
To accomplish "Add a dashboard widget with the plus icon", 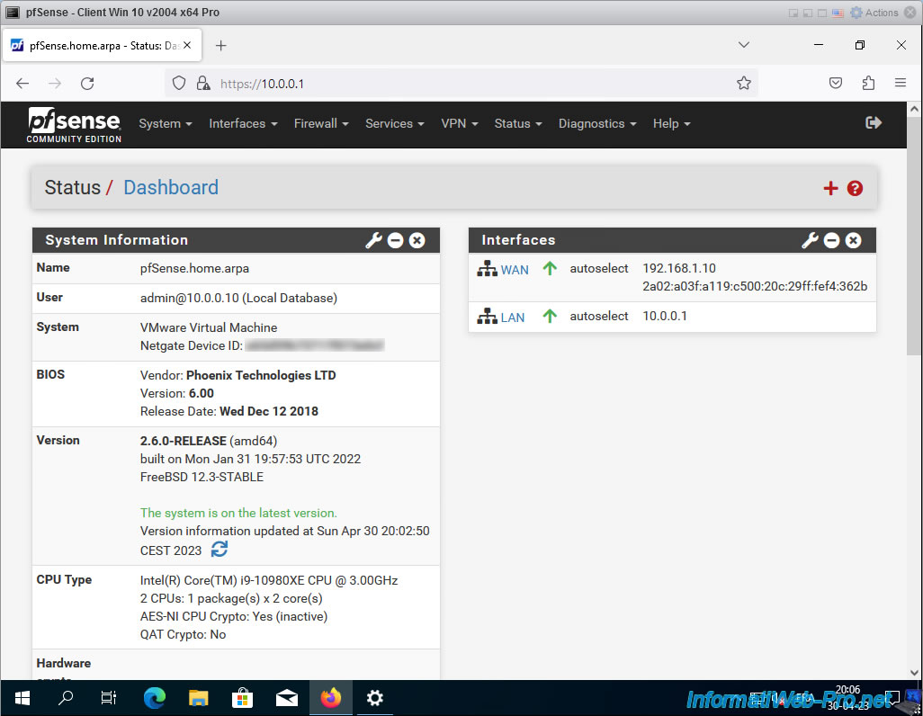I will pos(830,188).
